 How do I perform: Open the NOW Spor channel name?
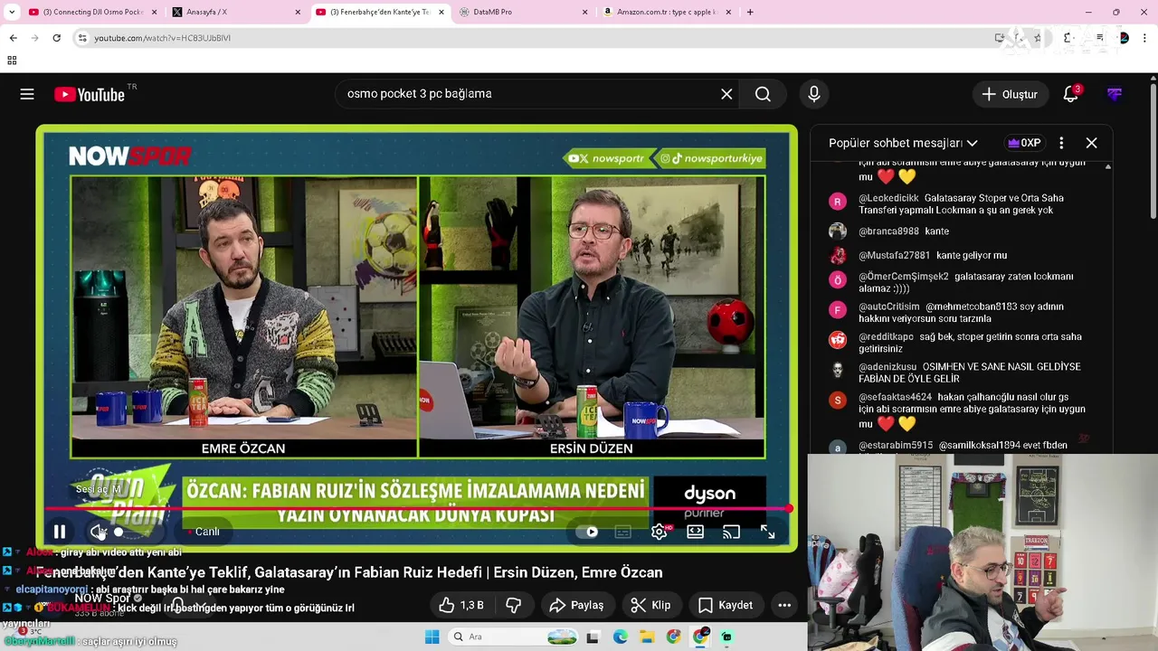[102, 598]
